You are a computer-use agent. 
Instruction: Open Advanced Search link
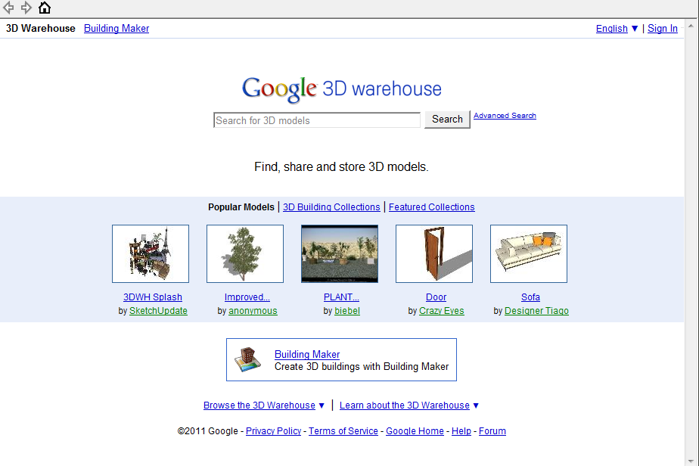click(505, 116)
